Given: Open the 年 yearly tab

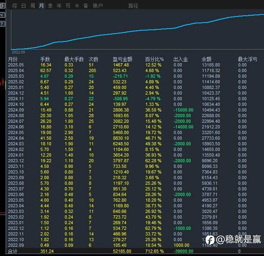Looking at the screenshot, I should 59,6.
